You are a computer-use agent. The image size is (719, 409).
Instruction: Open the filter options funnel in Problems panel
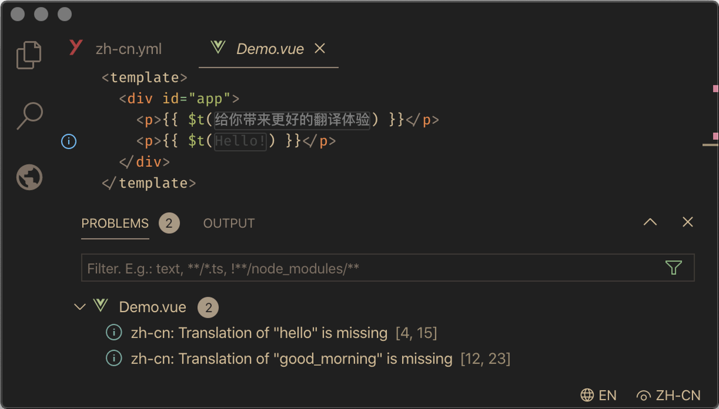coord(673,268)
